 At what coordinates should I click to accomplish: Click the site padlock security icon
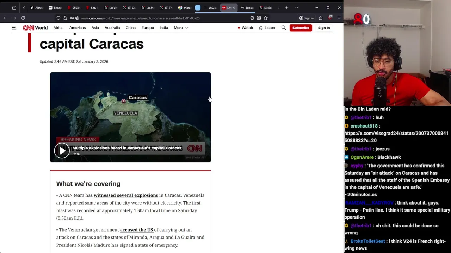coord(65,18)
